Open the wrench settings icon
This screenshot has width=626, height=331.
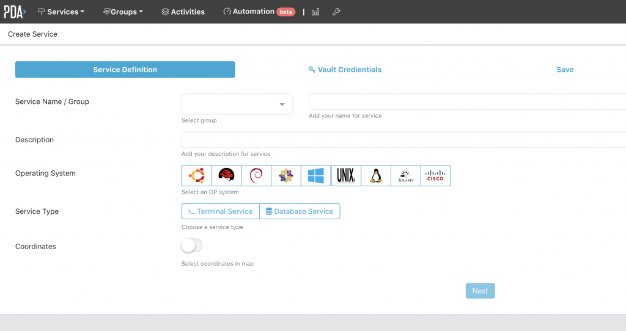click(336, 12)
